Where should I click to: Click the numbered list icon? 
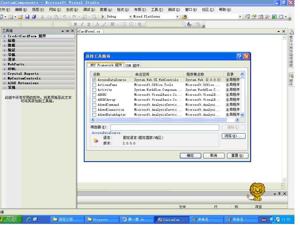point(131,24)
